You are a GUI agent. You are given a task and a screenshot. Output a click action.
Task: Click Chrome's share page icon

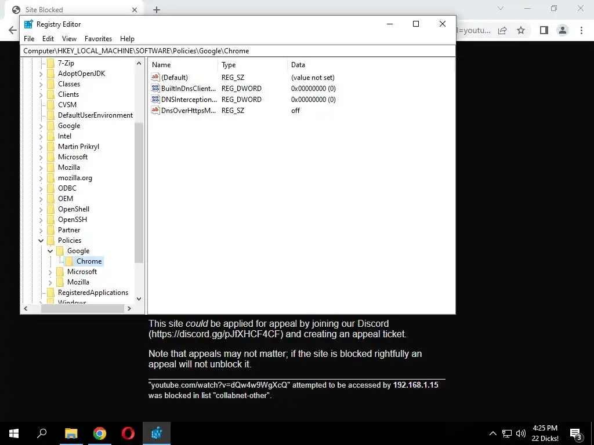(x=502, y=30)
